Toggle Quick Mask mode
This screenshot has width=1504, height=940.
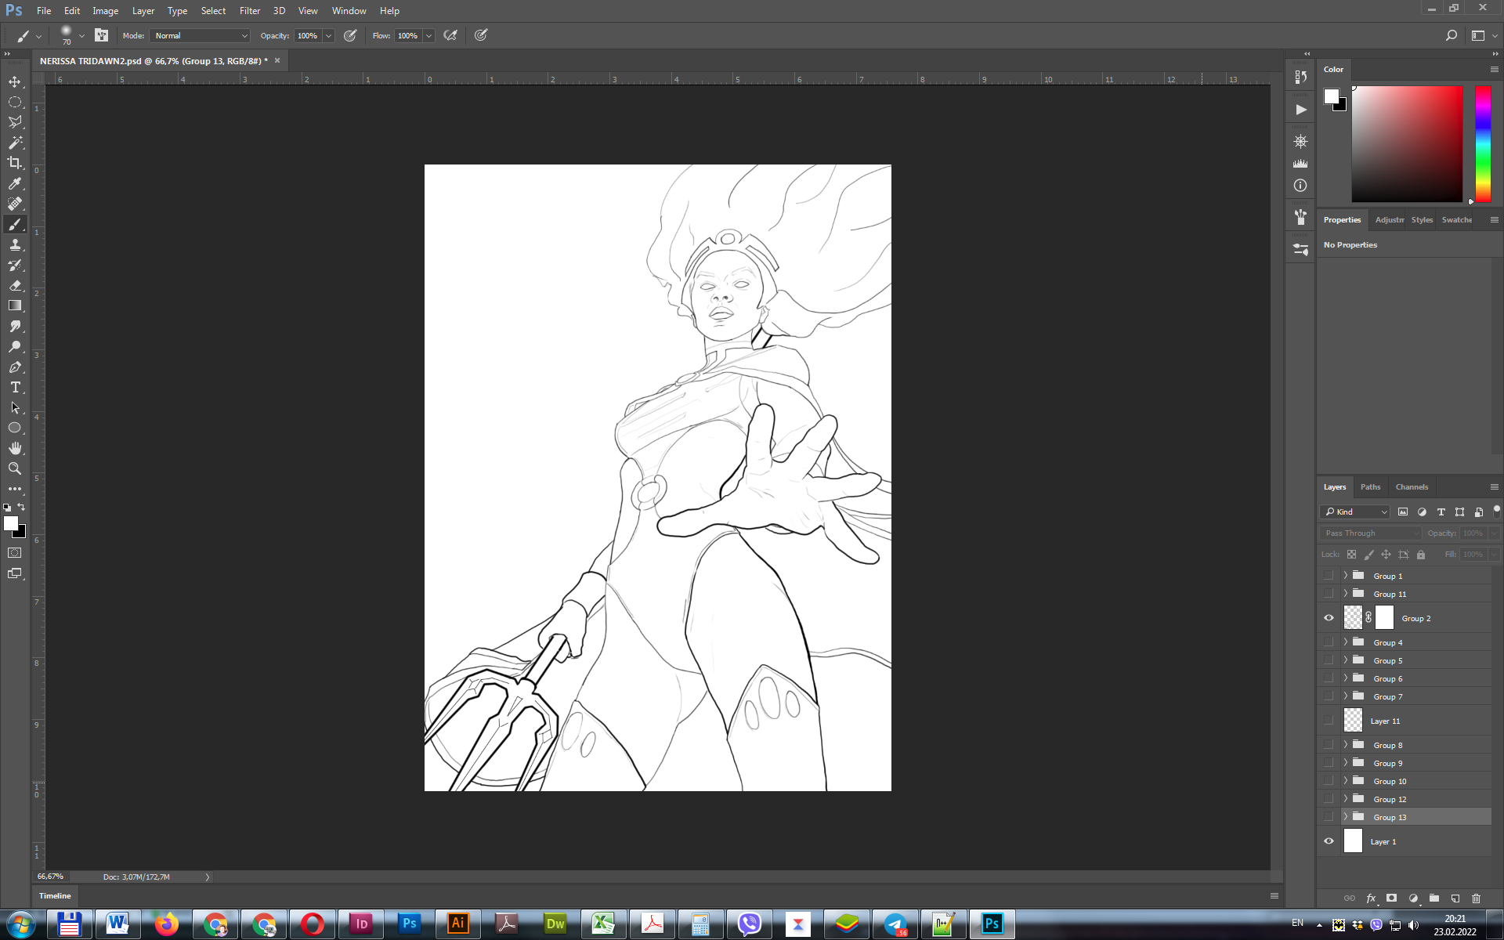click(15, 553)
